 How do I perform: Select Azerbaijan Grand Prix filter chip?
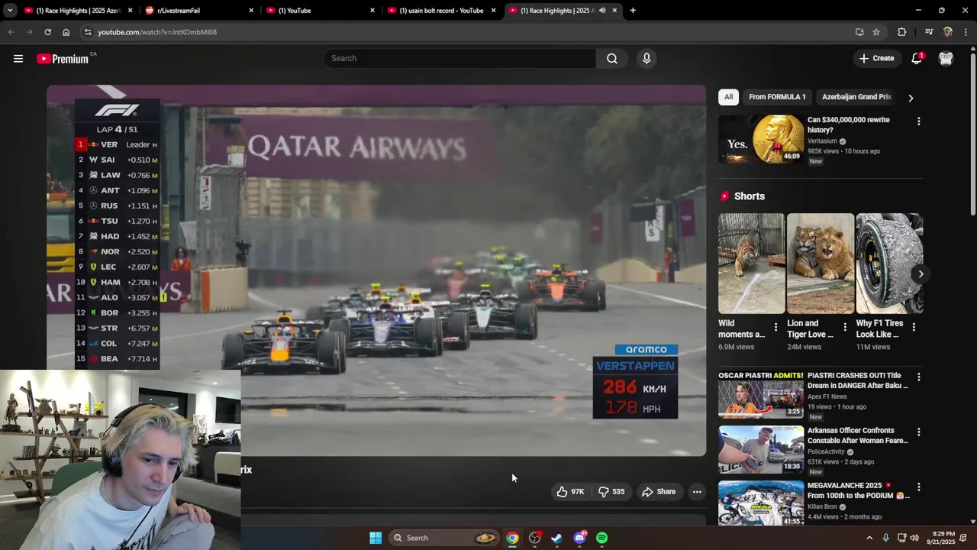[856, 97]
